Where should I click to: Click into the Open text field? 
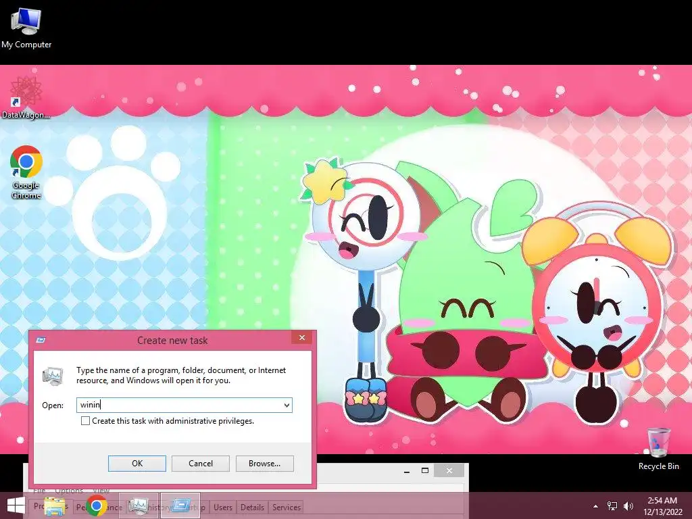tap(179, 405)
